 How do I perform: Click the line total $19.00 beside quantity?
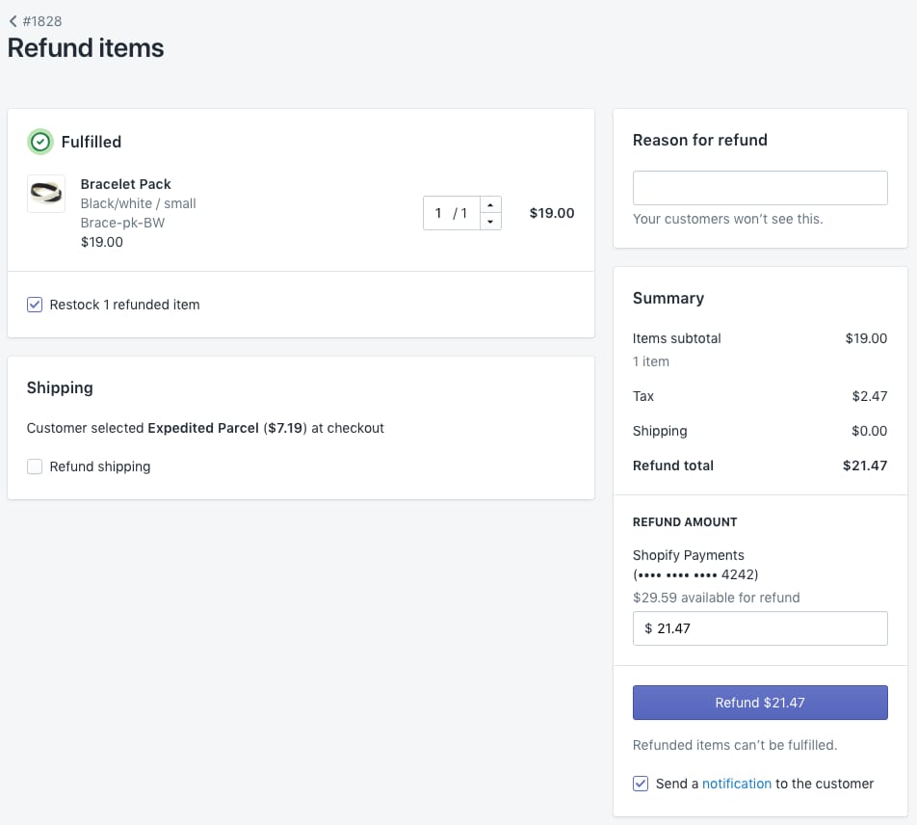552,213
